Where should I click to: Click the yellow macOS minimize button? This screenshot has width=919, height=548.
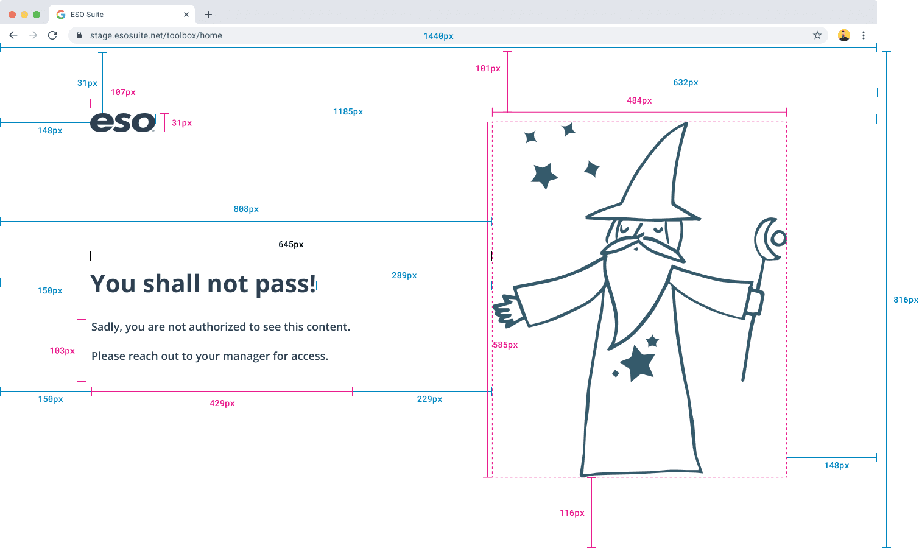point(24,15)
